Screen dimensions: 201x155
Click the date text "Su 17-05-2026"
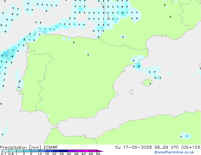(133, 147)
